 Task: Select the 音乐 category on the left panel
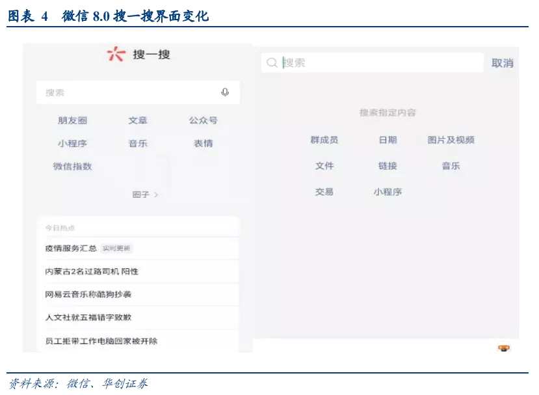click(x=139, y=143)
